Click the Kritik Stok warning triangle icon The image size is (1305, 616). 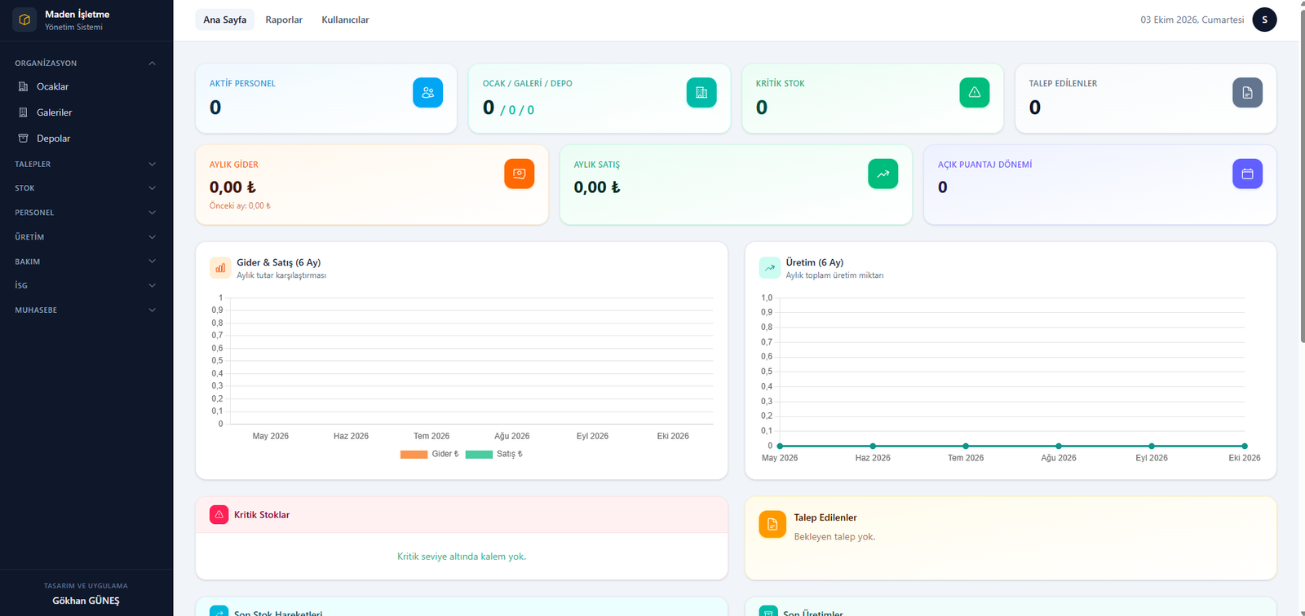(x=975, y=92)
